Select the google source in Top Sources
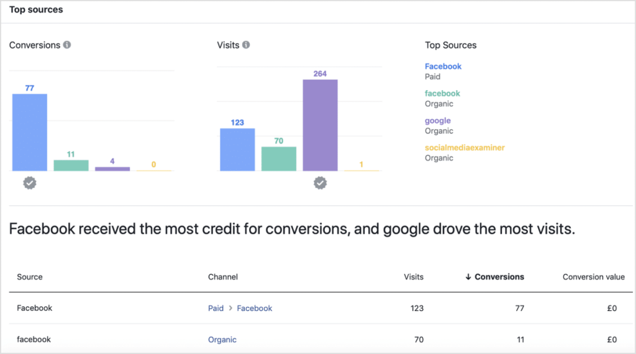The width and height of the screenshot is (636, 354). [x=438, y=121]
